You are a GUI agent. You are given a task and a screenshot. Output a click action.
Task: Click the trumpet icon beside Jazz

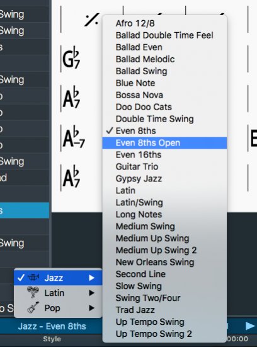[x=33, y=277]
